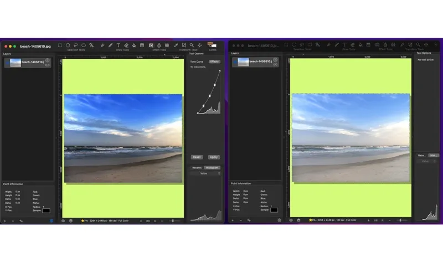
Task: Select the Gradient tool in left window
Action: click(x=142, y=45)
